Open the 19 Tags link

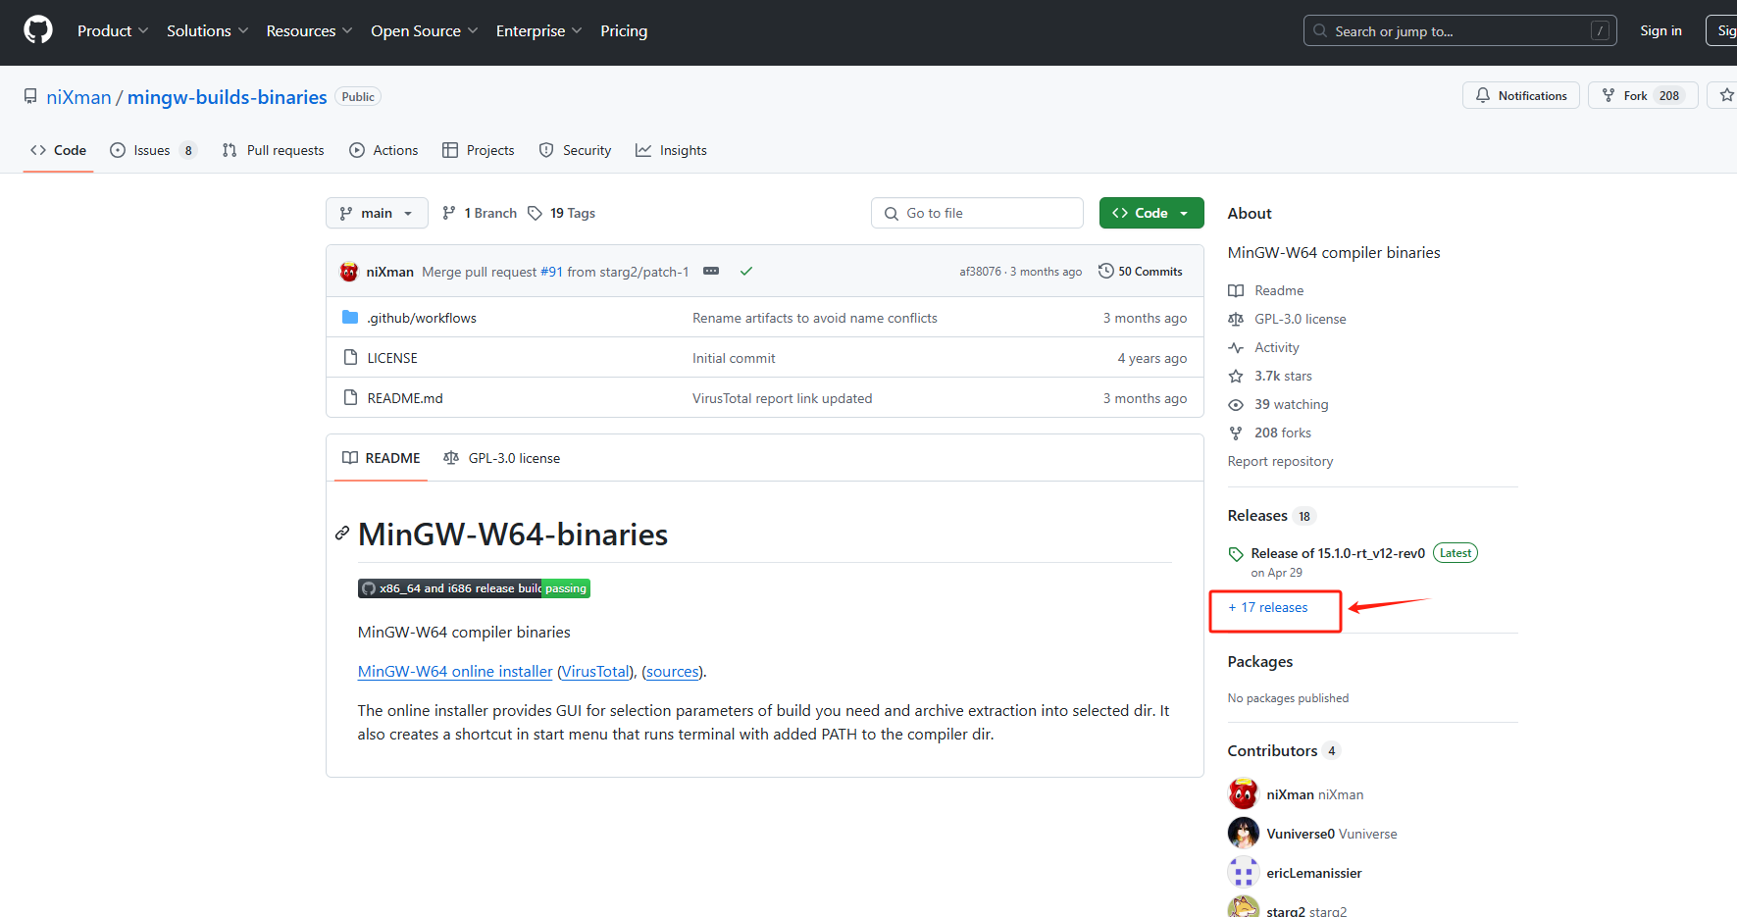[x=562, y=213]
